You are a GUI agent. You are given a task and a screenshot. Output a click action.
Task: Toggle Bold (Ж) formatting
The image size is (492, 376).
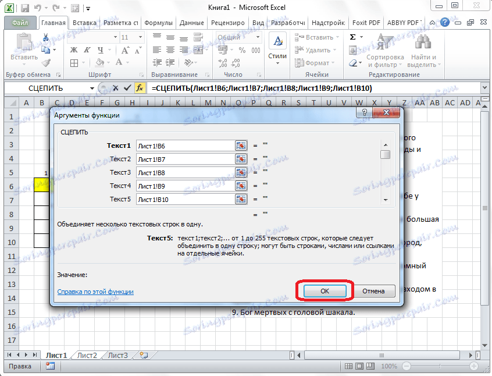(x=74, y=50)
